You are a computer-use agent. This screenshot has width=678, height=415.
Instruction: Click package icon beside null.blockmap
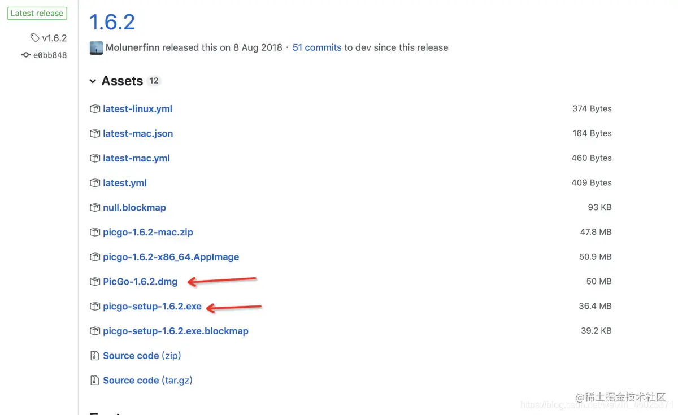coord(95,208)
